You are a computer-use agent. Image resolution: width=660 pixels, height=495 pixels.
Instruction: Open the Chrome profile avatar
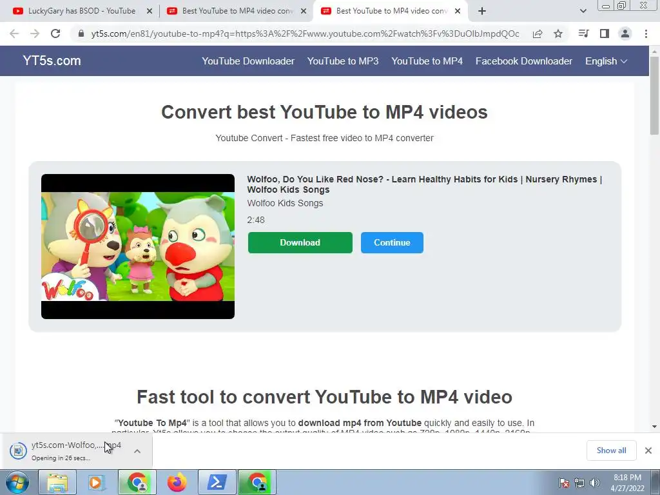[x=625, y=34]
